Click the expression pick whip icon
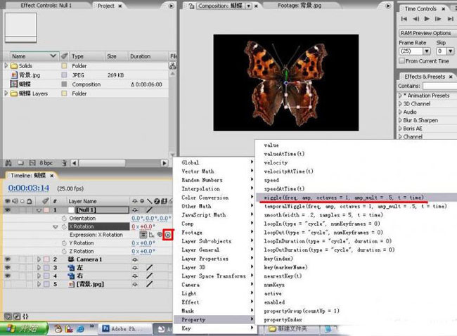457x336 pixels. pos(160,234)
